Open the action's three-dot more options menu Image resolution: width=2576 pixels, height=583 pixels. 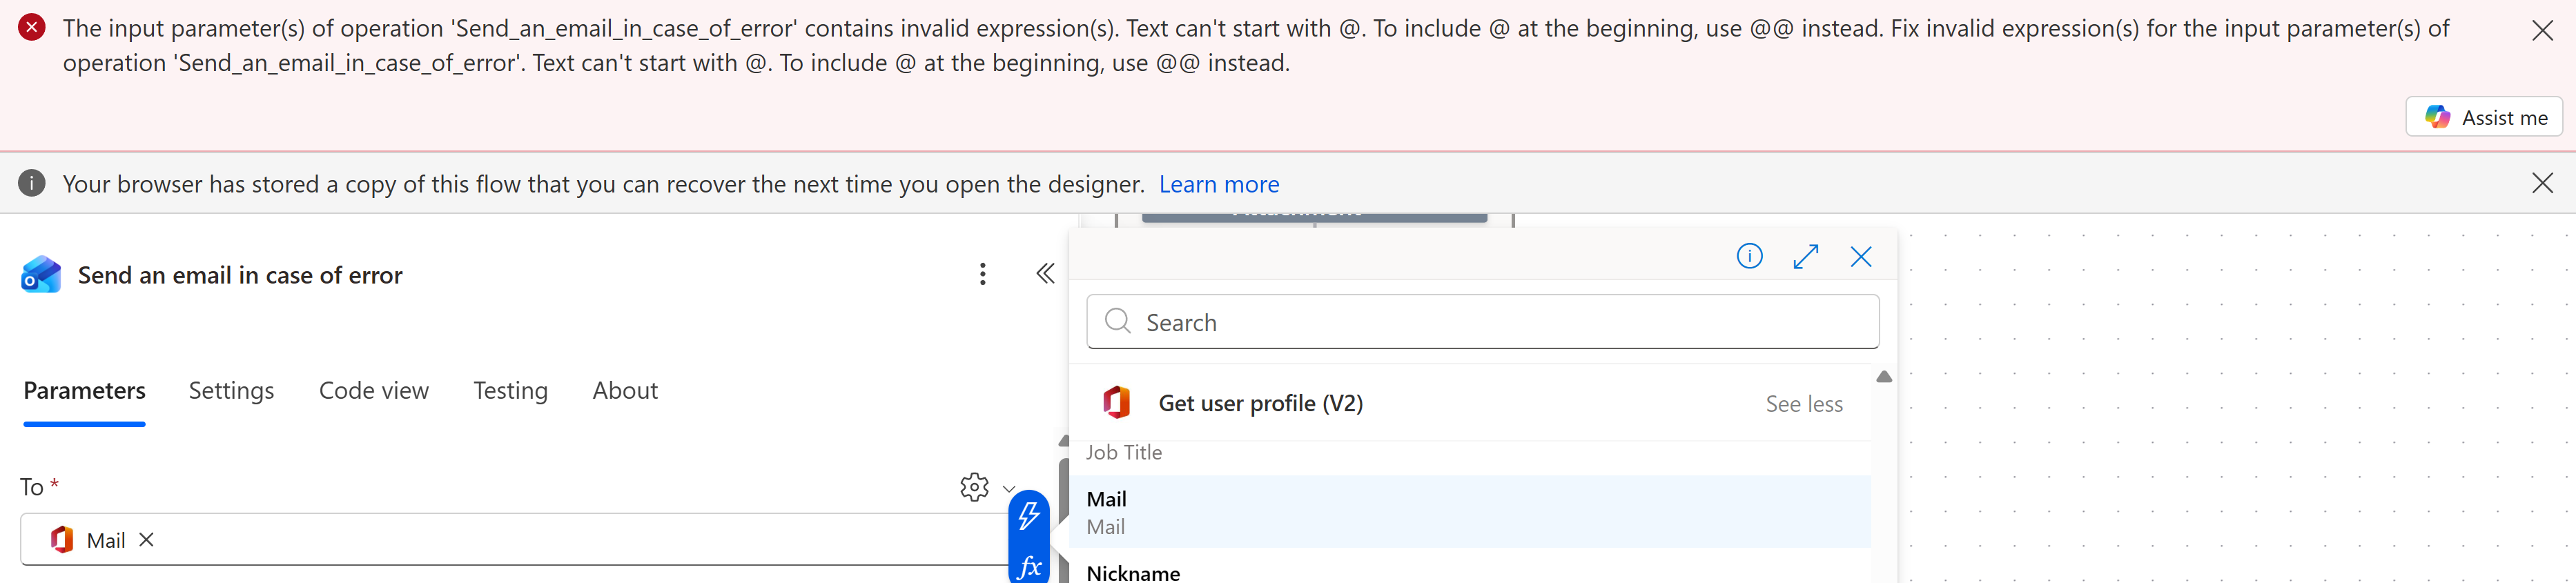(983, 274)
